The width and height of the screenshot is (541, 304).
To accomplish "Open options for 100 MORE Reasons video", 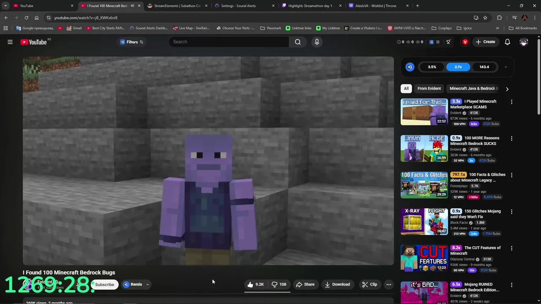I will coord(511,138).
